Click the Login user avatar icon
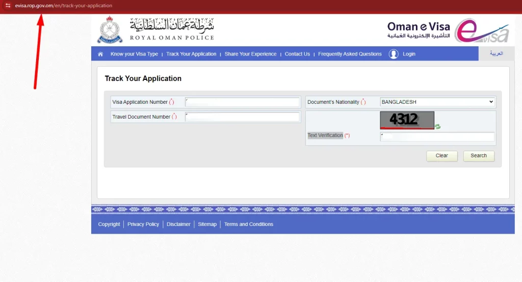522x282 pixels. coord(394,54)
